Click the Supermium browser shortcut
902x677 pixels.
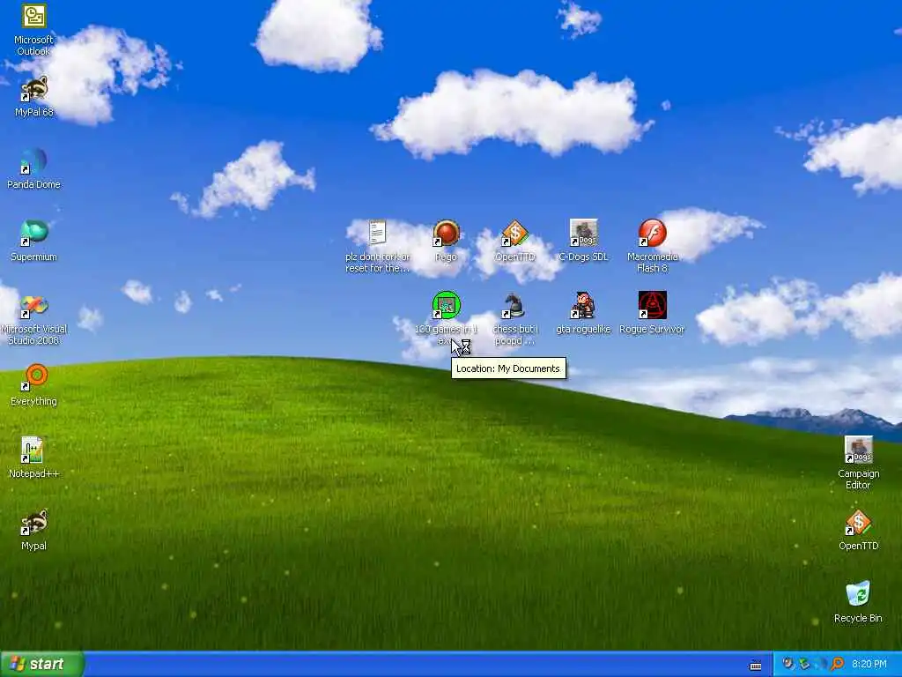click(34, 234)
